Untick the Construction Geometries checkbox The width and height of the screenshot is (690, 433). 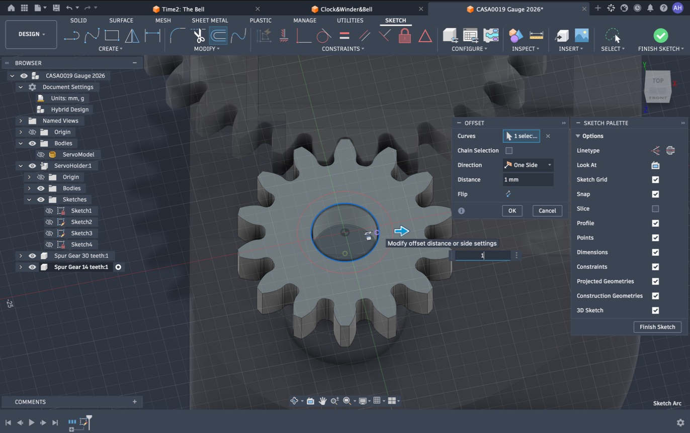click(655, 296)
